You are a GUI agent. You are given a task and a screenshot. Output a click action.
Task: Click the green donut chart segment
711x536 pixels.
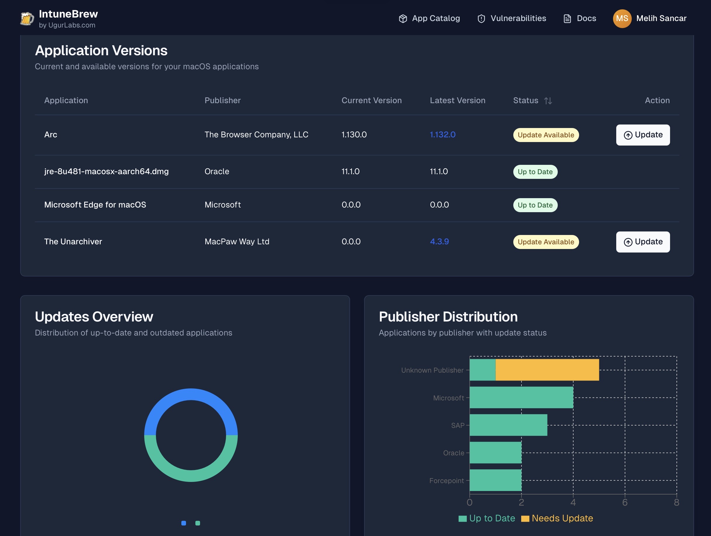191,476
